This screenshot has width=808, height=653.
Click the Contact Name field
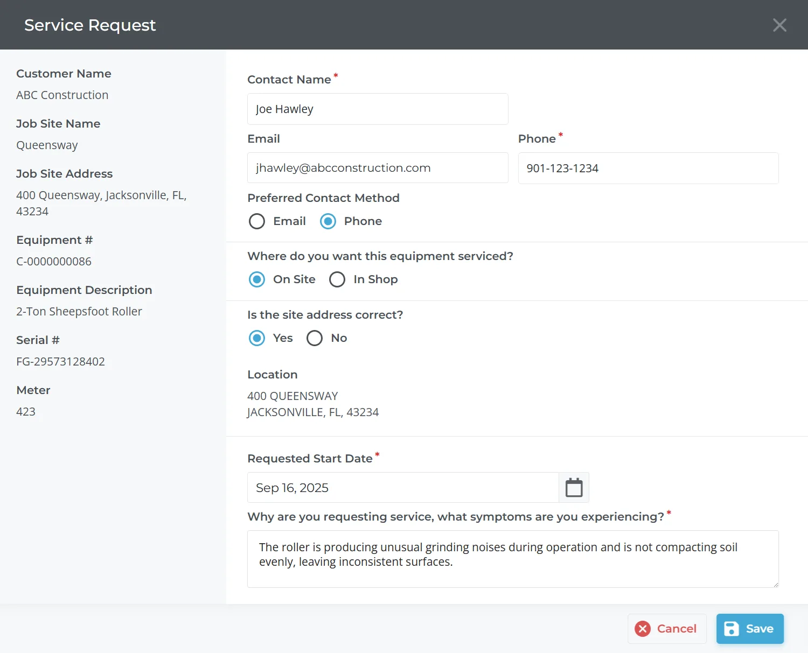click(x=377, y=109)
